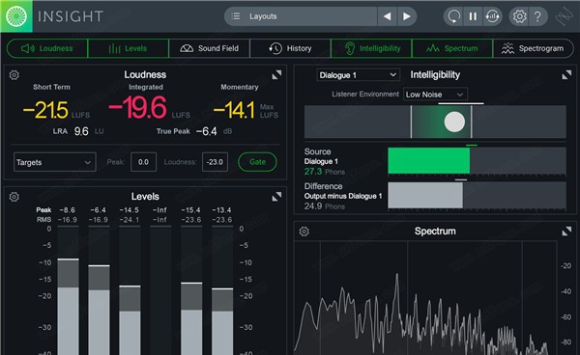Click the reset-on-playback meter icon
The height and width of the screenshot is (355, 580).
pyautogui.click(x=492, y=16)
